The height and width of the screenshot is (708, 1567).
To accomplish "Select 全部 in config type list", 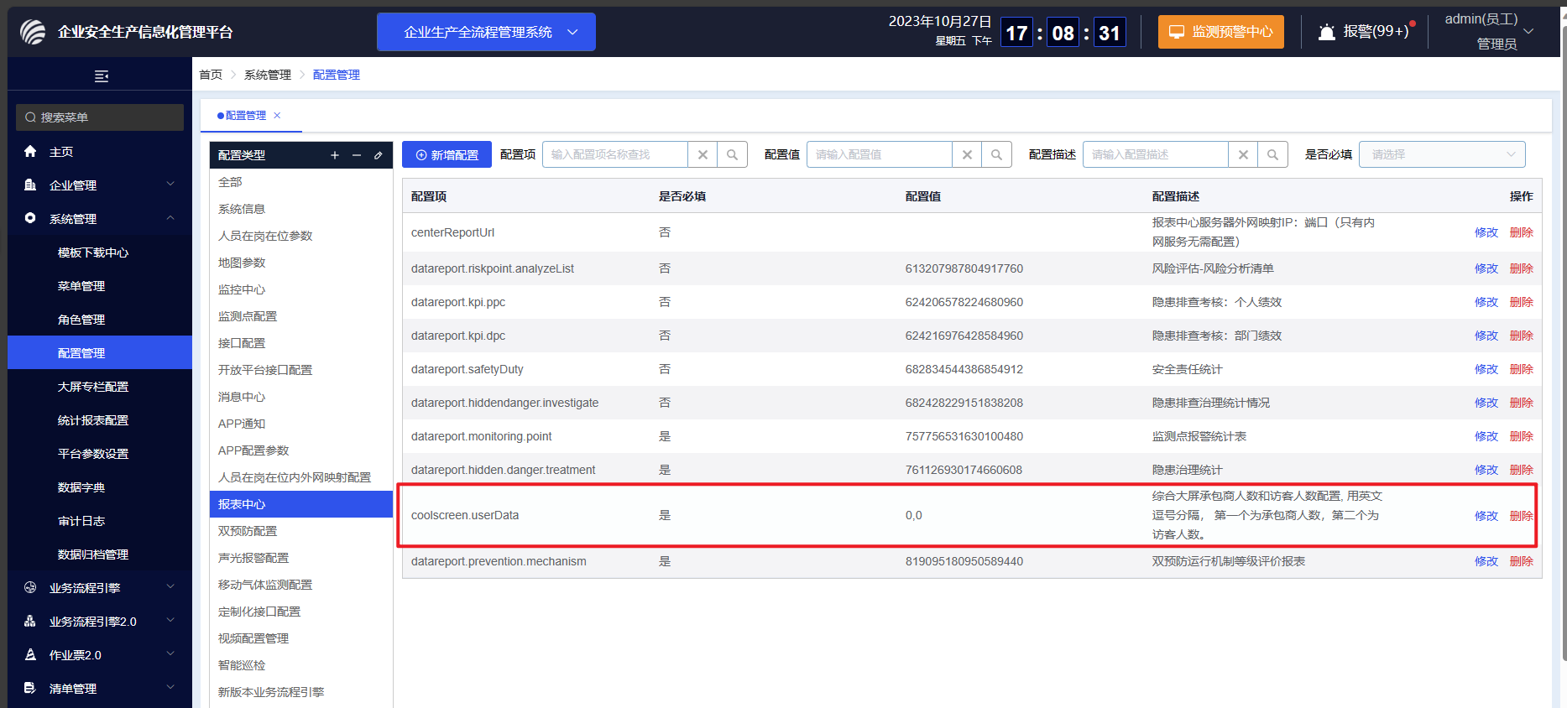I will pos(301,182).
